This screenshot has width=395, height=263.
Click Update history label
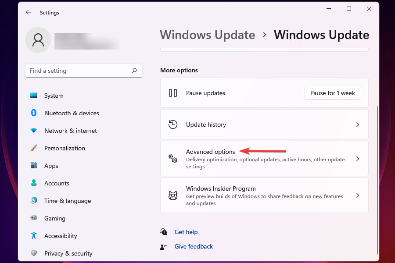click(206, 124)
